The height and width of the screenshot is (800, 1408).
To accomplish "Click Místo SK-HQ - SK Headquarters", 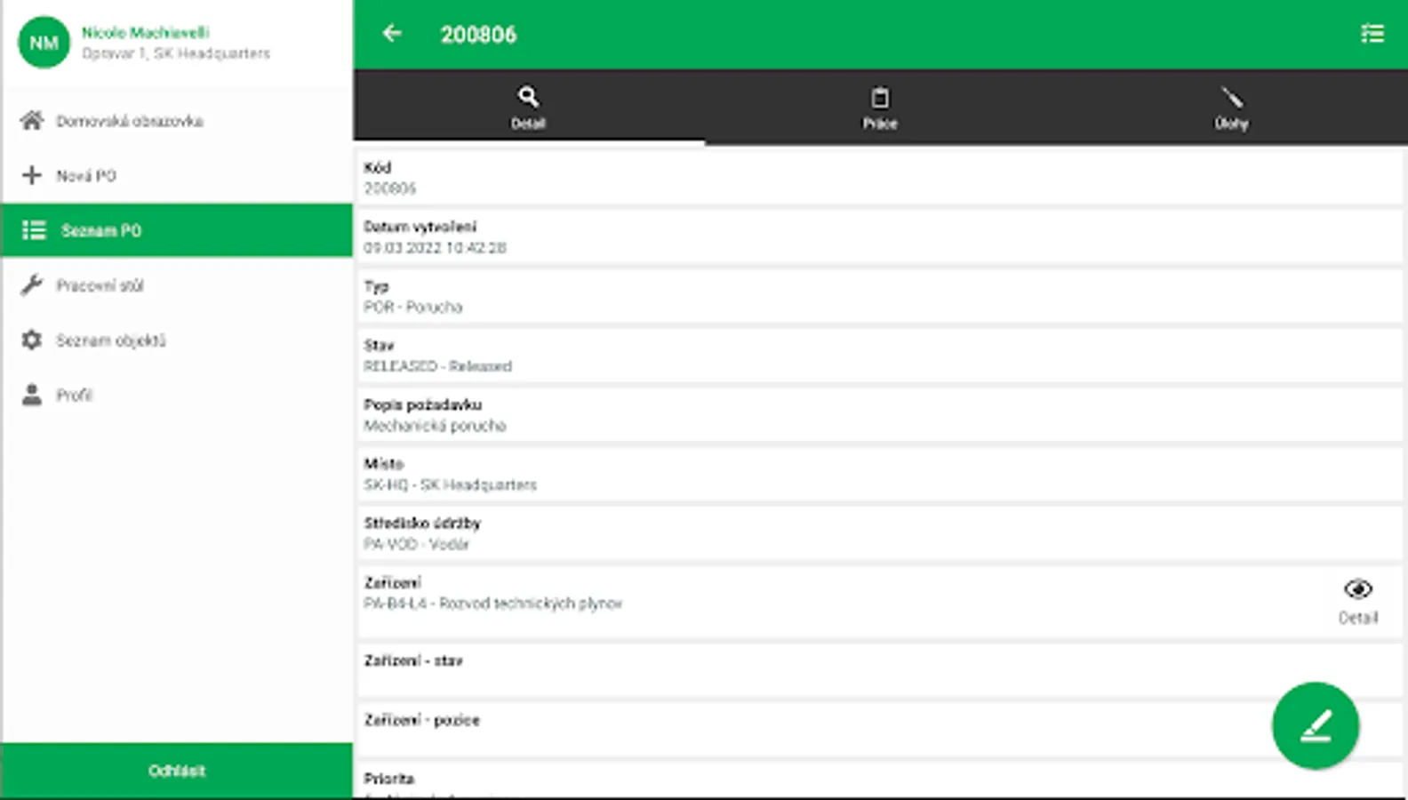I will coord(879,474).
